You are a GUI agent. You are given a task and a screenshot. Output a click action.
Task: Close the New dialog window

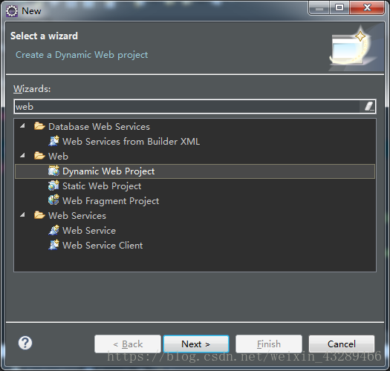(367, 7)
